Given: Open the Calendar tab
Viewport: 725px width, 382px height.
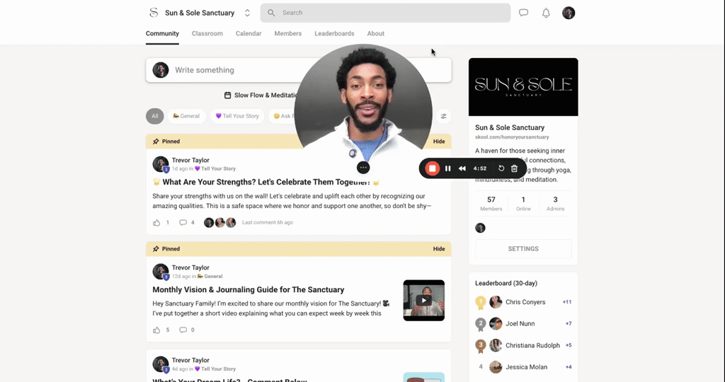Looking at the screenshot, I should pos(249,33).
